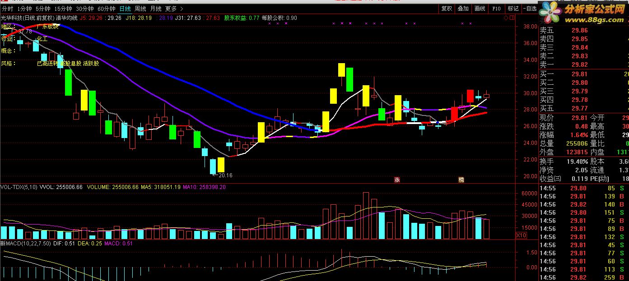Click the -自选 watchlist button
This screenshot has width=629, height=281.
pyautogui.click(x=529, y=9)
